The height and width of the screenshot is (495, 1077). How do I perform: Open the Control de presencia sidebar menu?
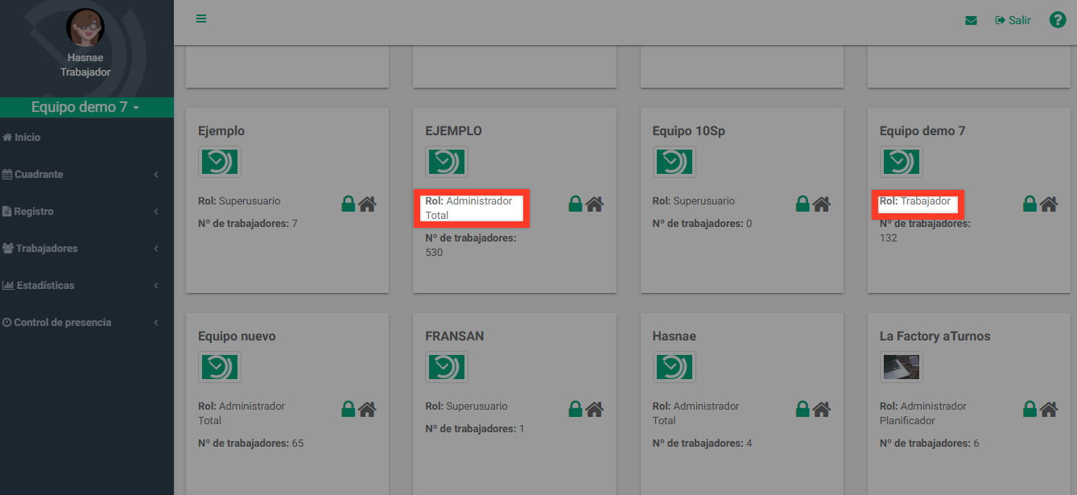pyautogui.click(x=57, y=323)
